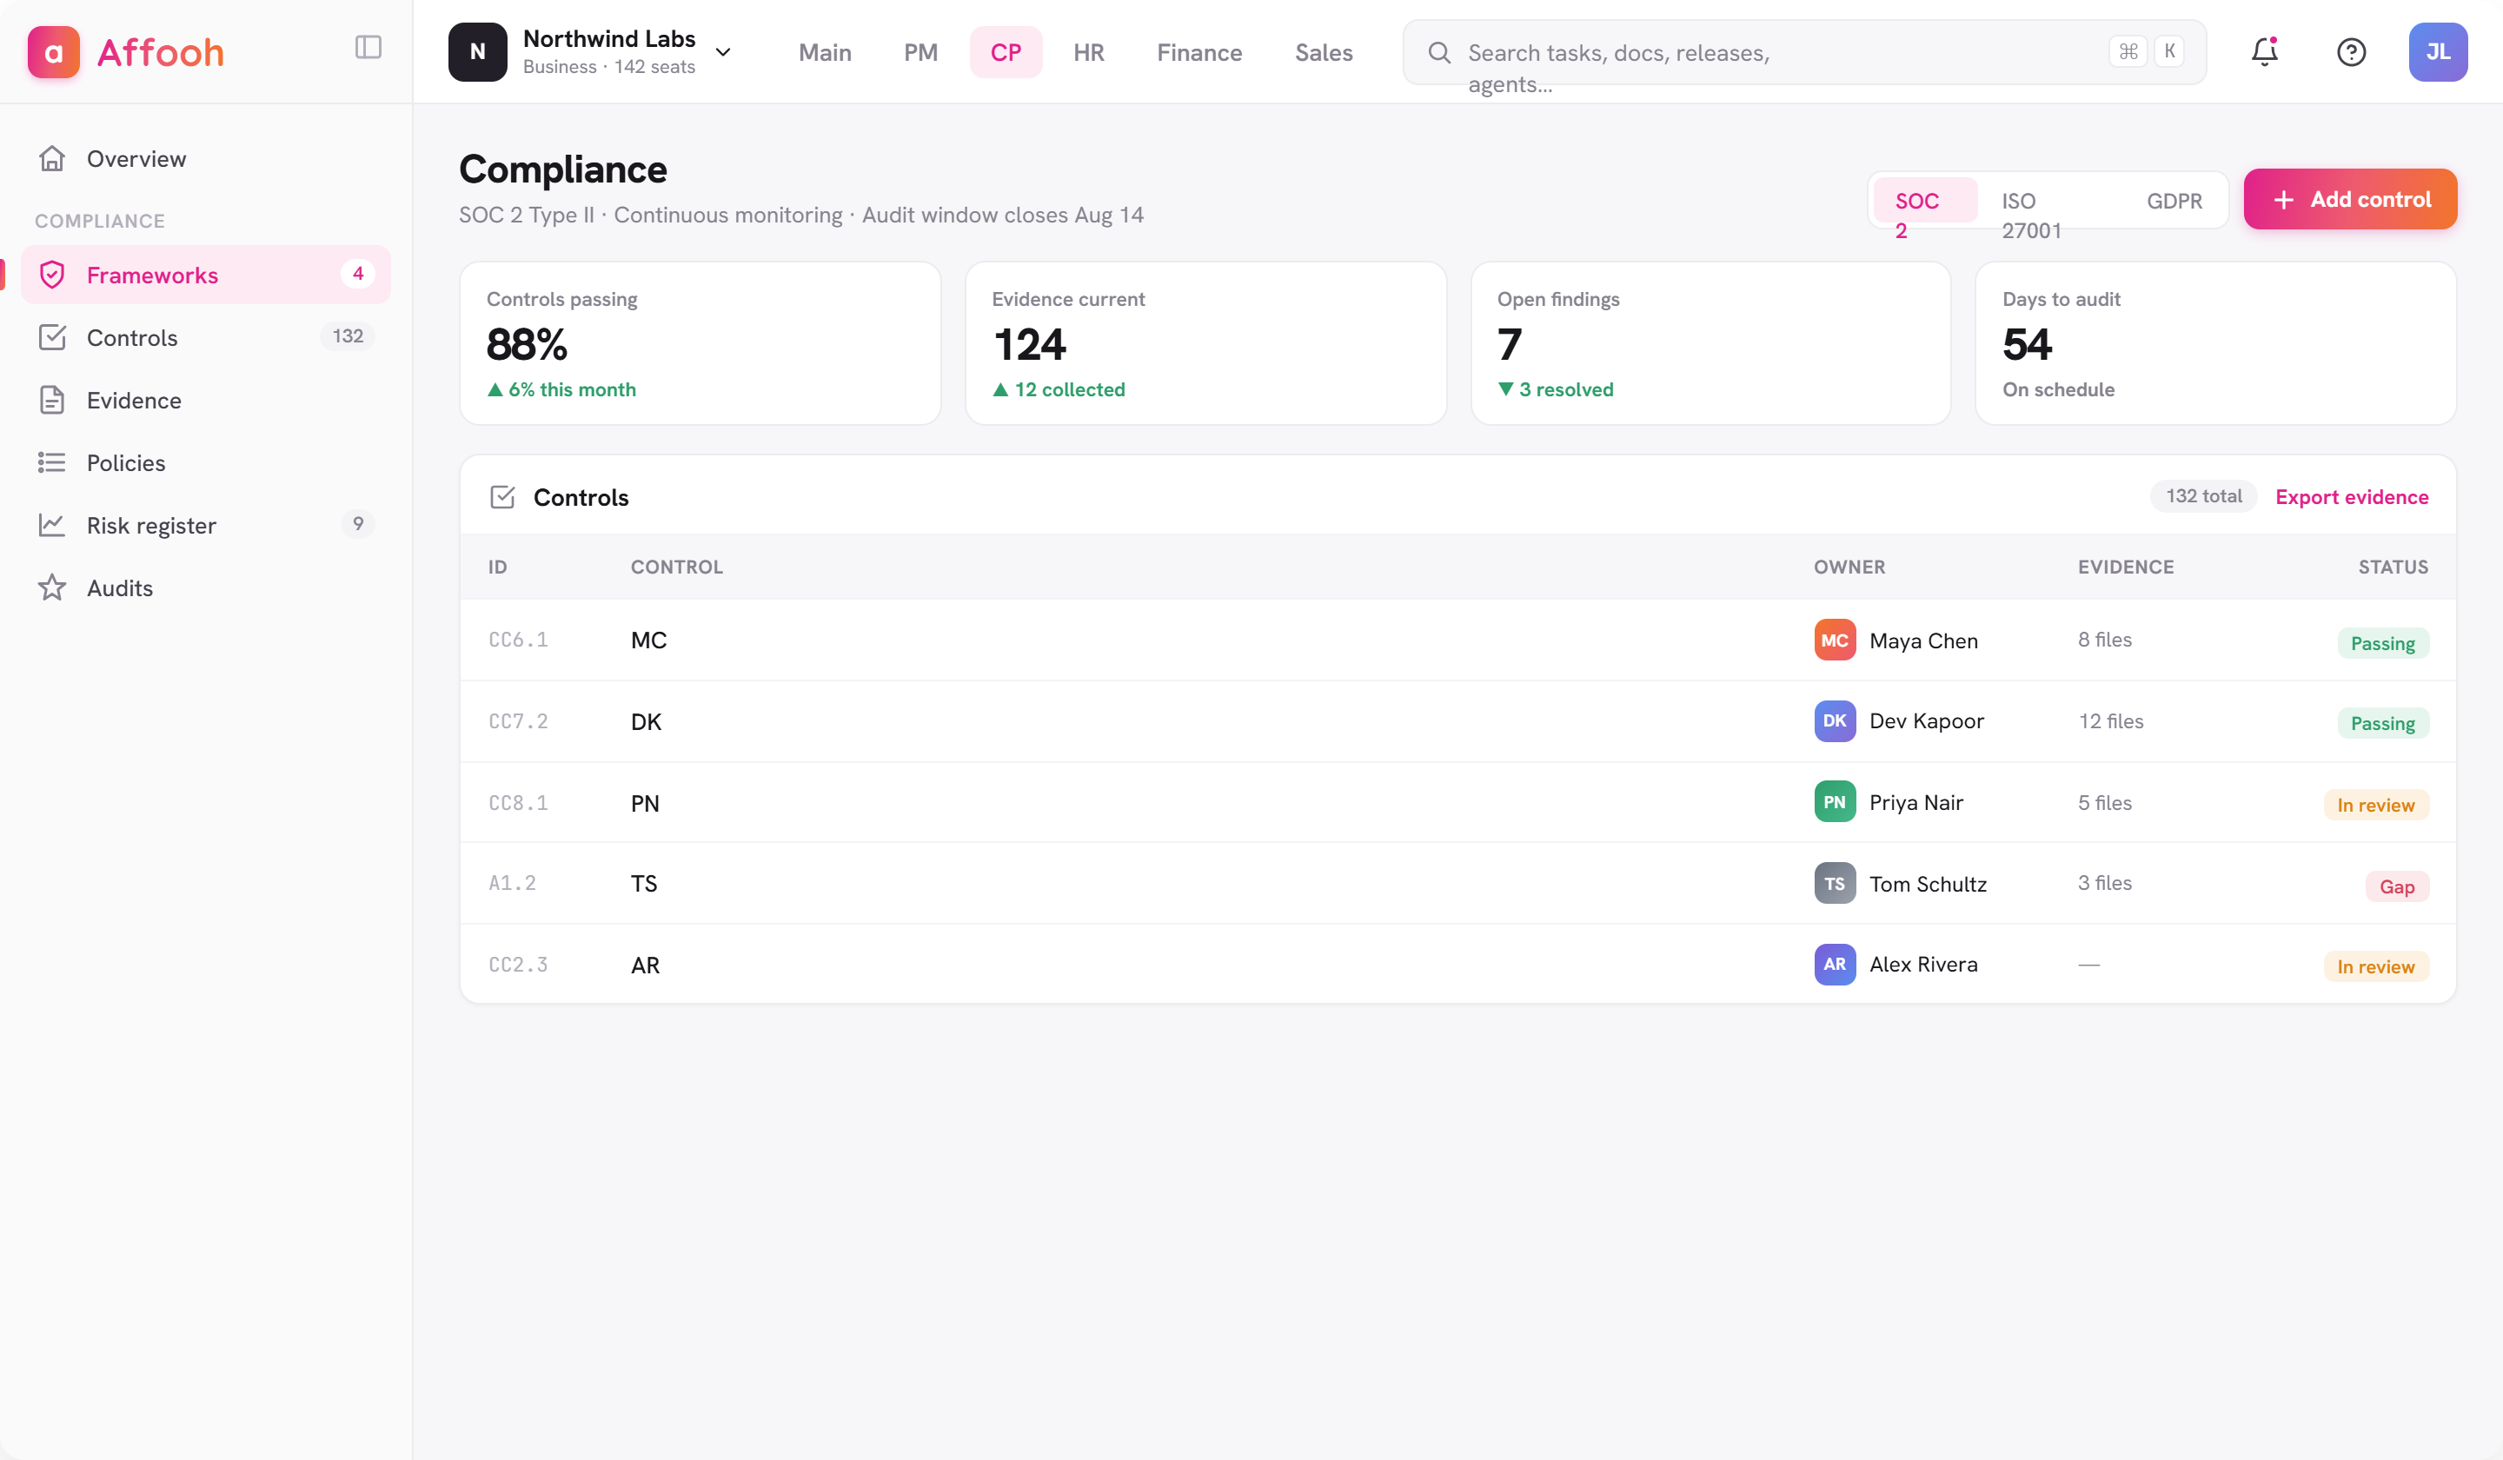Screen dimensions: 2503x1460
Task: Click the plus icon in Add control
Action: point(2283,200)
